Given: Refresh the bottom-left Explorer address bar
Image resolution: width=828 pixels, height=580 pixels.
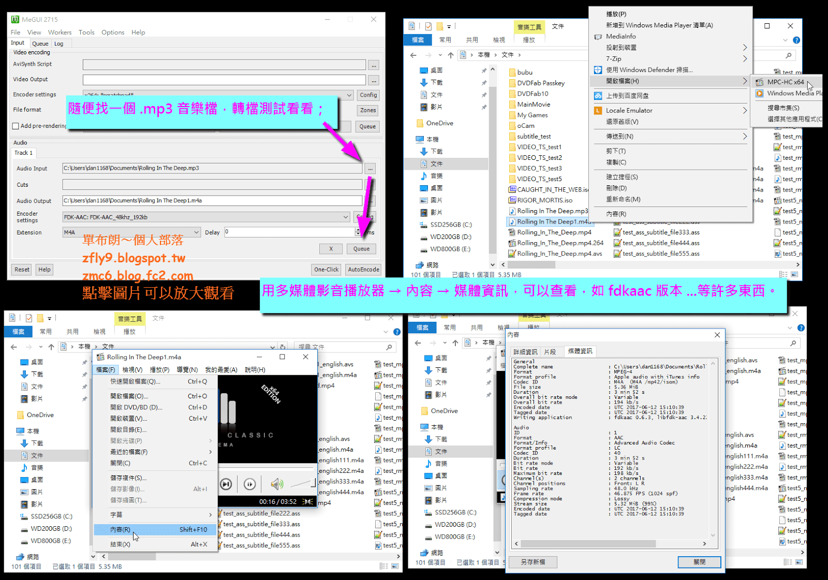Looking at the screenshot, I should click(283, 347).
